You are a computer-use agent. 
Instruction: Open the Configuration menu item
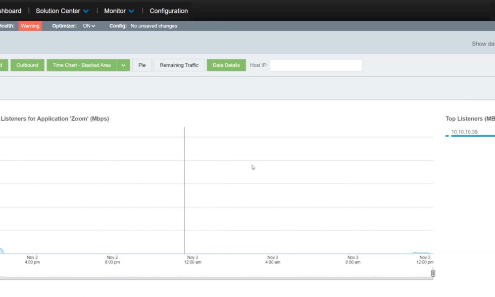168,11
